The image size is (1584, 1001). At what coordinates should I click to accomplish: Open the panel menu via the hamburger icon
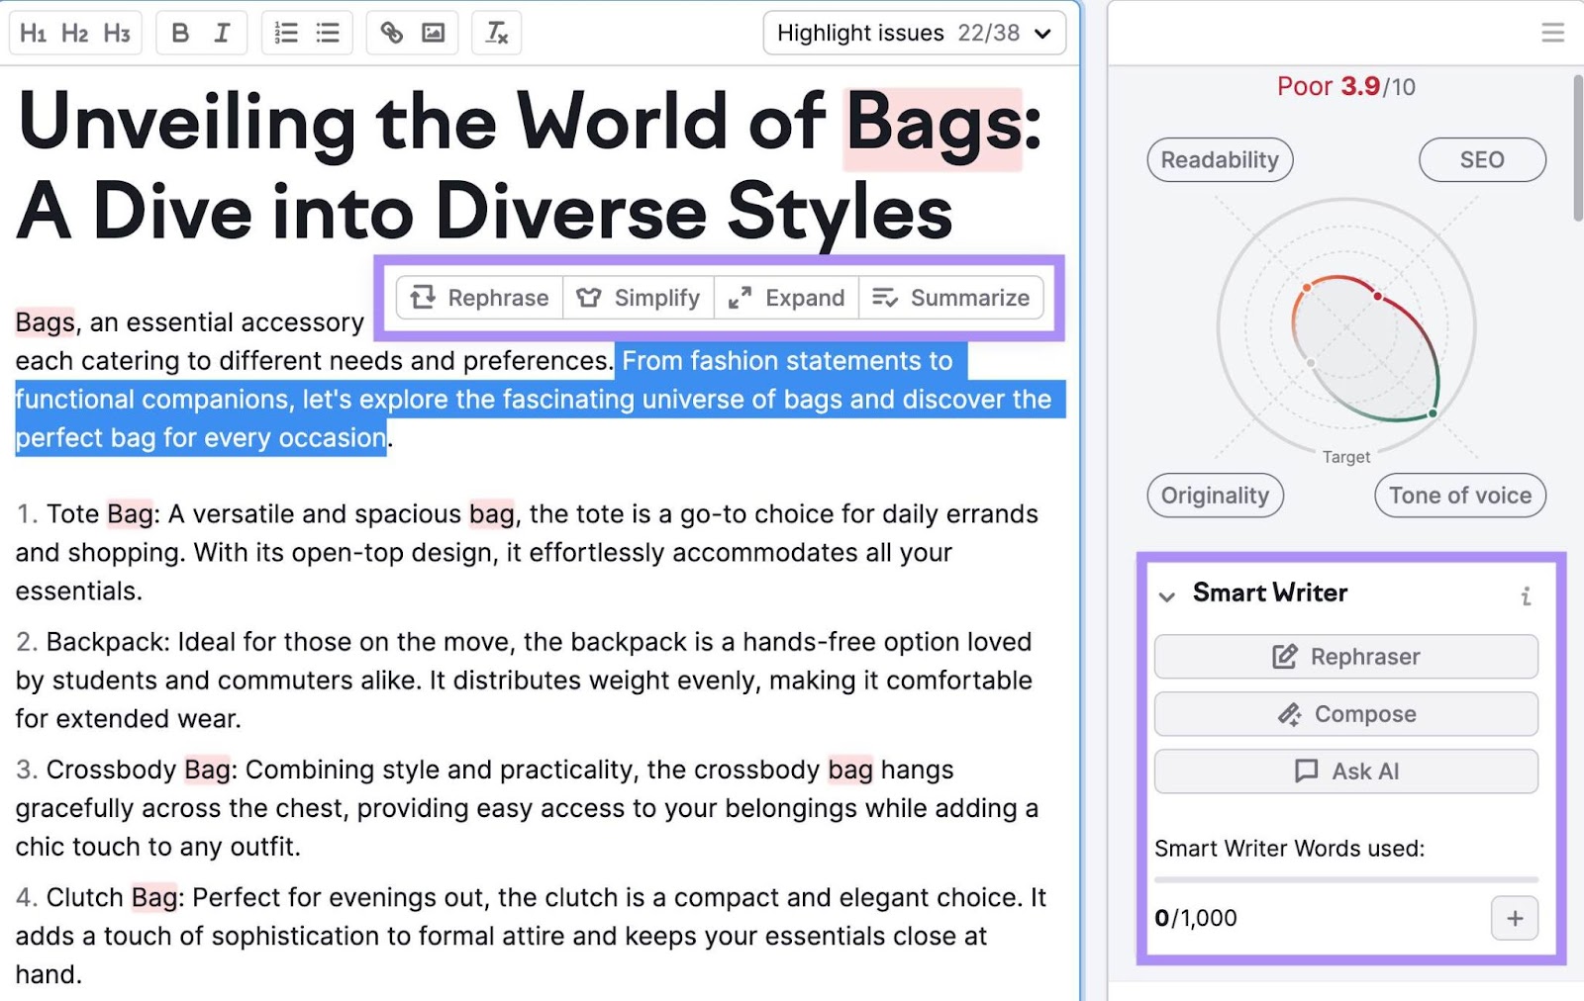1551,31
